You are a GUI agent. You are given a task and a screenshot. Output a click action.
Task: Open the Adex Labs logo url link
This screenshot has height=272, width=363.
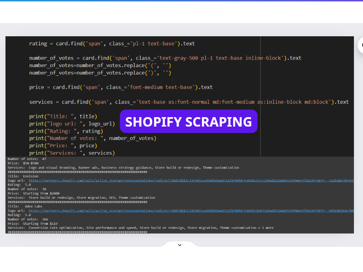(191, 211)
